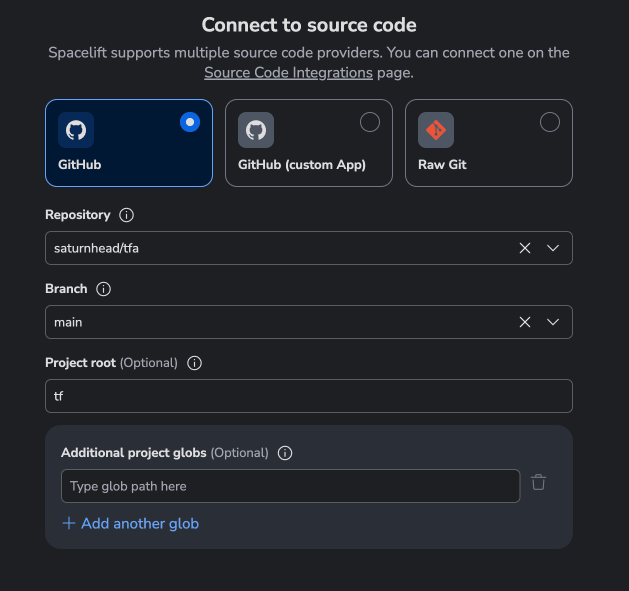The image size is (629, 591).
Task: Open the Source Code Integrations link
Action: click(288, 73)
